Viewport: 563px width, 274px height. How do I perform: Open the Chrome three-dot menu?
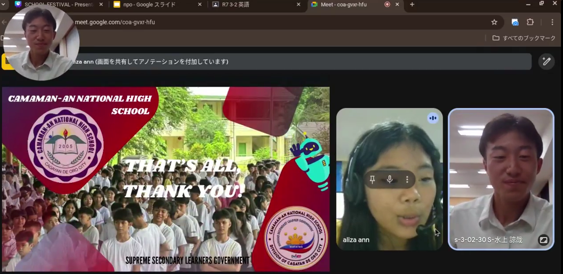coord(552,22)
